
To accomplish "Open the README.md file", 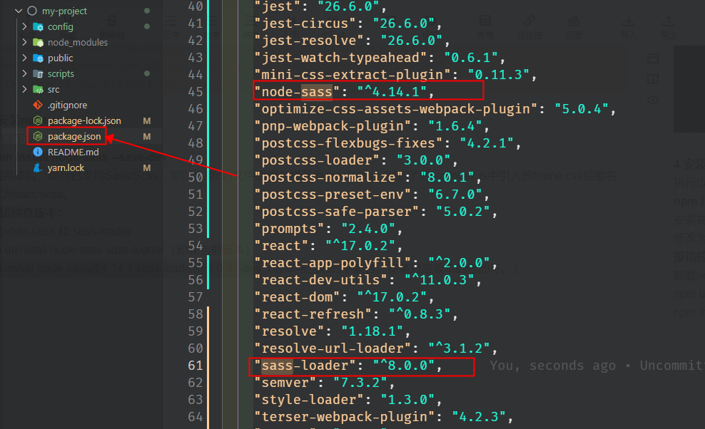I will coord(73,153).
